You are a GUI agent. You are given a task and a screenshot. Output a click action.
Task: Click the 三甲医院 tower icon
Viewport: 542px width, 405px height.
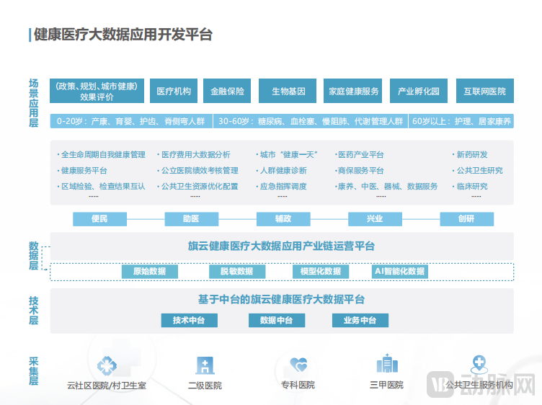(x=387, y=363)
